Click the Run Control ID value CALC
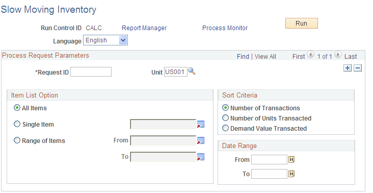This screenshot has height=193, width=373. (x=94, y=28)
